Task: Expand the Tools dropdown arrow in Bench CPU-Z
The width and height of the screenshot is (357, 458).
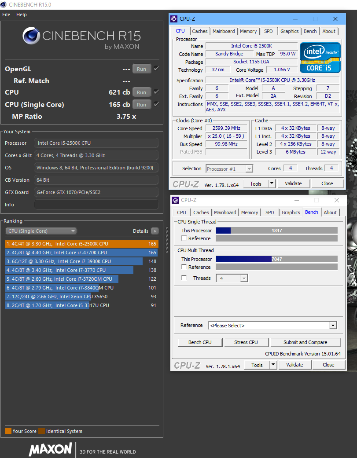Action: 273,365
